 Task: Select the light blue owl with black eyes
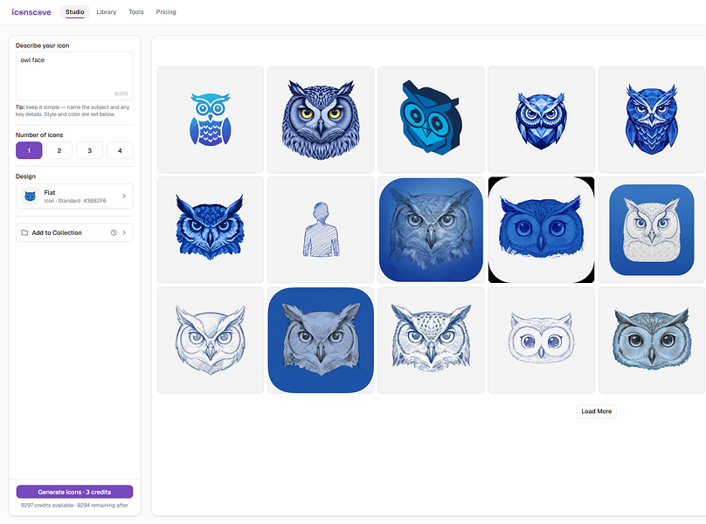point(652,341)
